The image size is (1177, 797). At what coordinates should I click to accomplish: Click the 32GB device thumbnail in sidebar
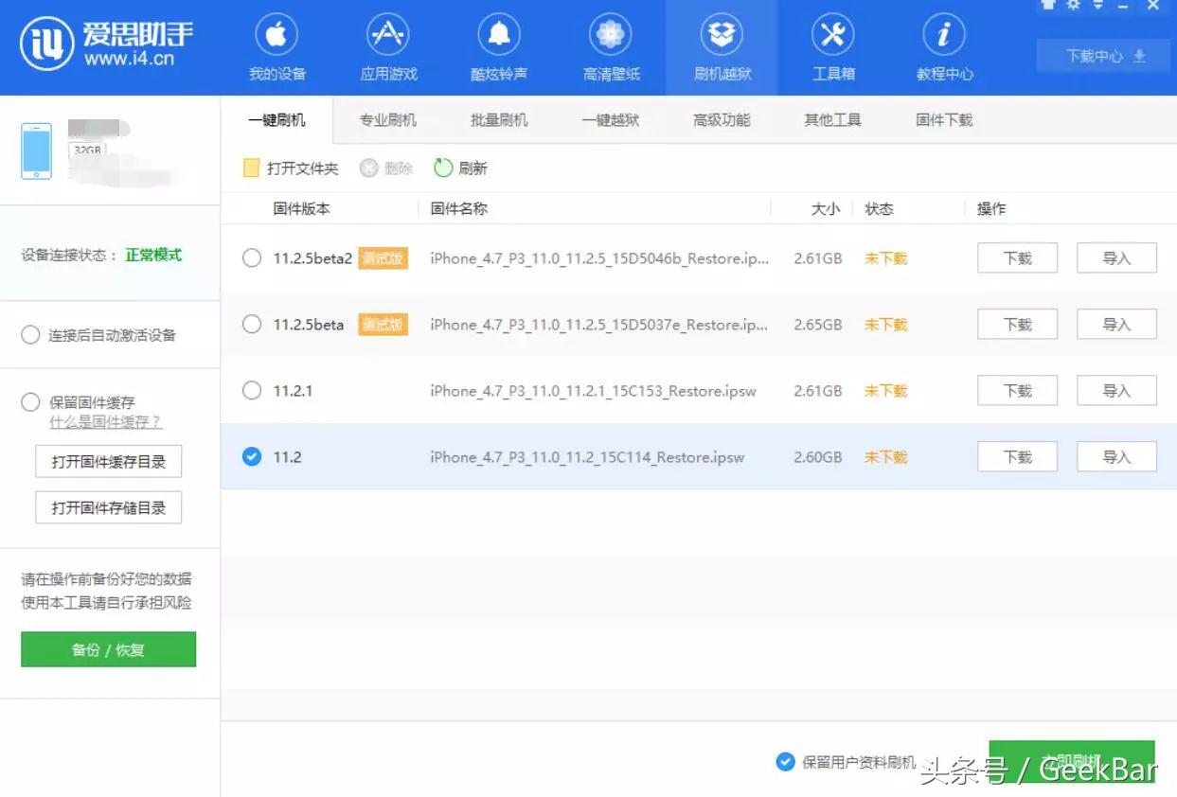coord(35,150)
